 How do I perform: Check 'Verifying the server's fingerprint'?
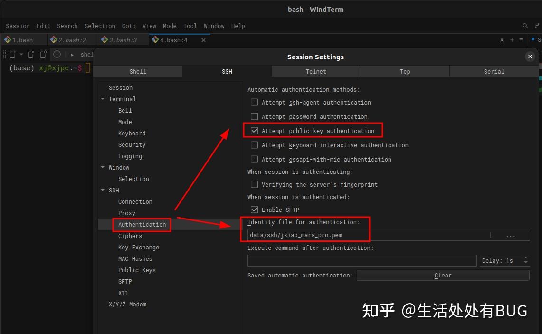[x=254, y=184]
